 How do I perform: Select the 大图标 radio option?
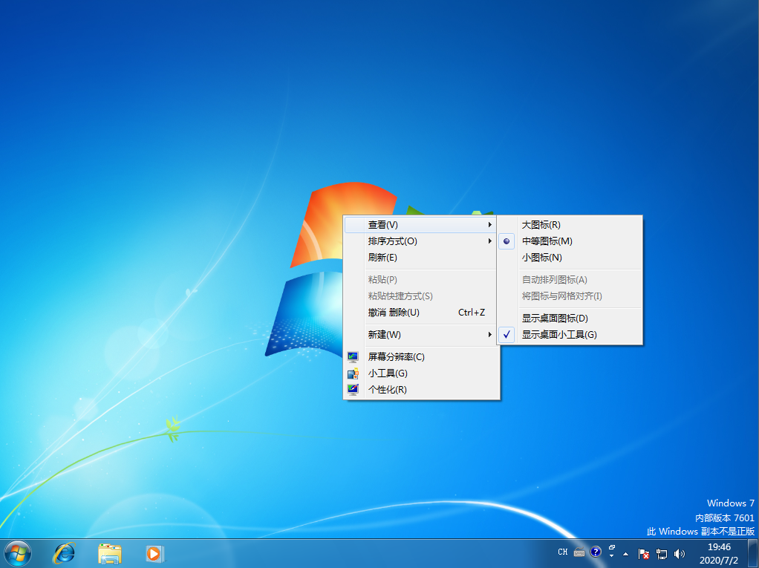pos(540,224)
